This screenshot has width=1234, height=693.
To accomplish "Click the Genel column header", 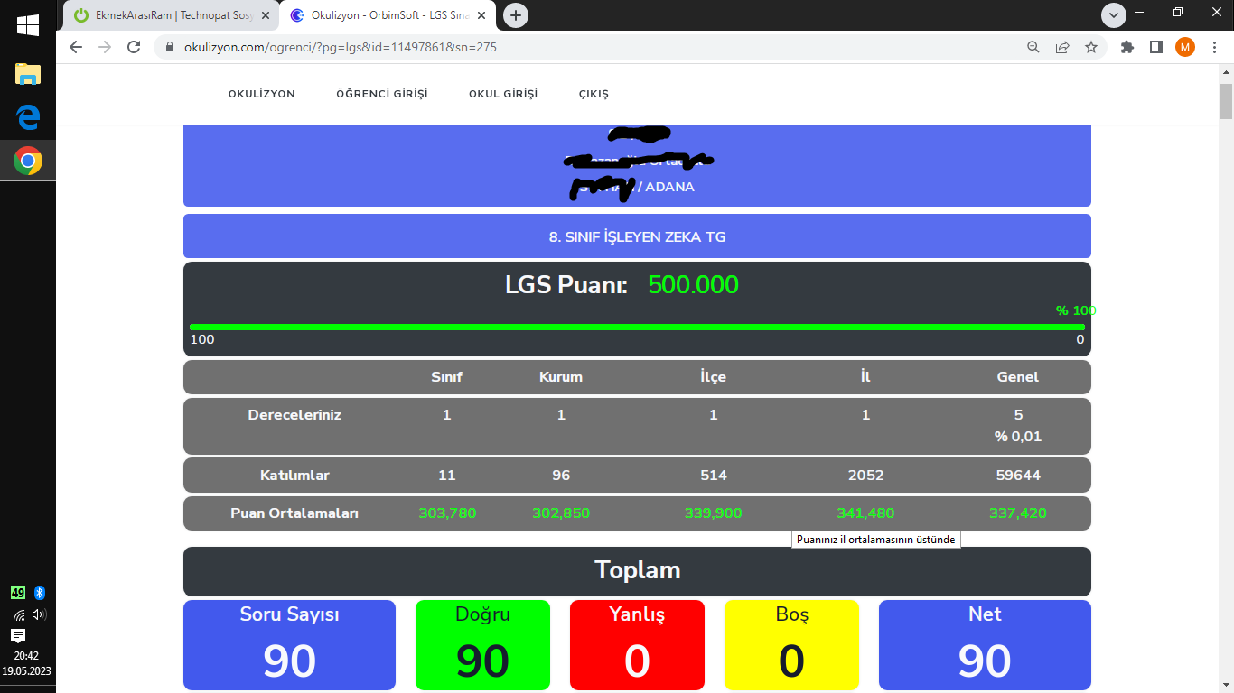I will pos(1018,377).
